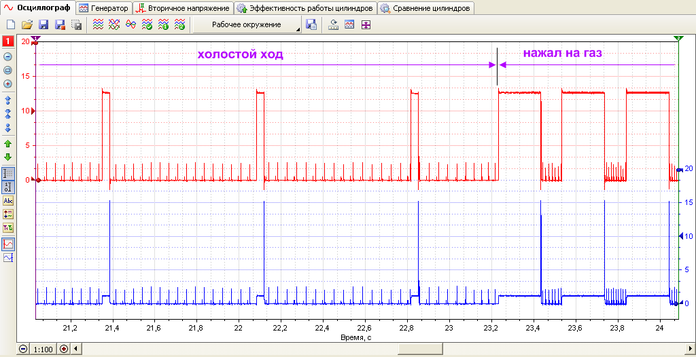Click the 1:100 time scale button
696x357 pixels.
point(43,349)
